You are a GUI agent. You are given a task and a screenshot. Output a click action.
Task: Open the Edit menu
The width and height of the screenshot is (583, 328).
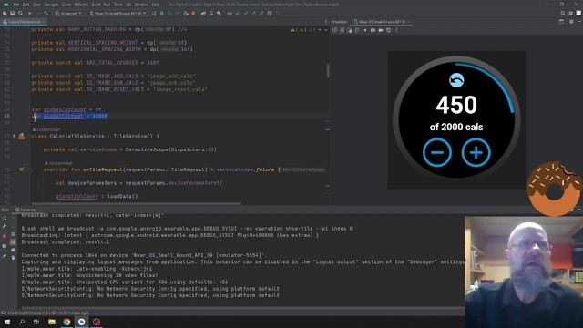tap(26, 5)
